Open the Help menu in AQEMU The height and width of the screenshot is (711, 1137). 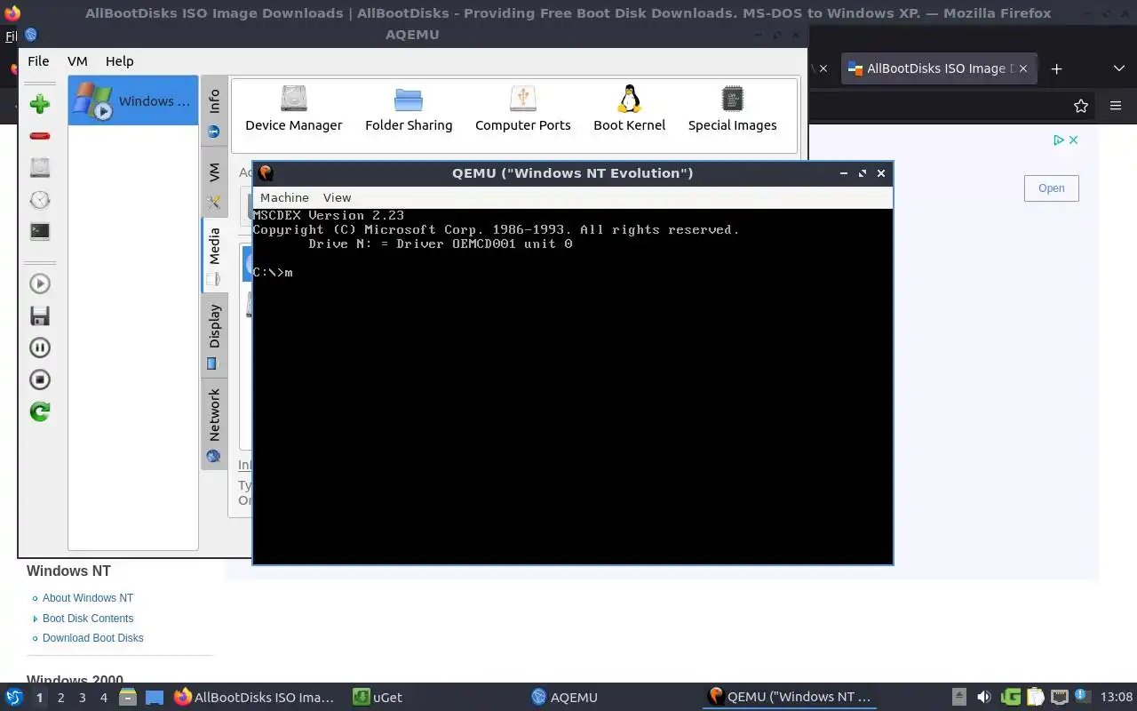click(119, 61)
